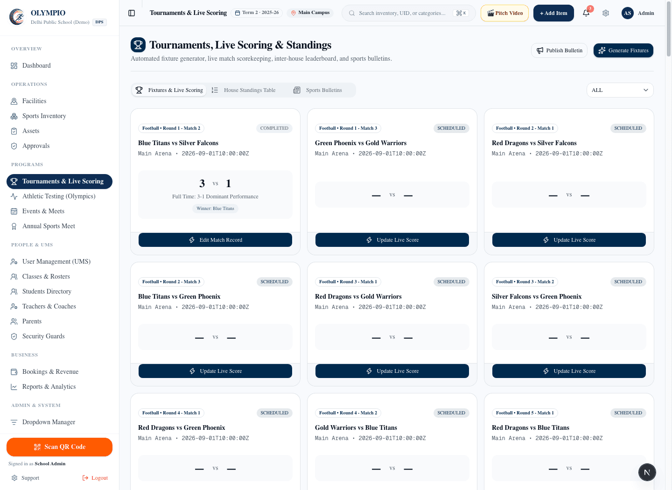Click the Bookings & Revenue wallet icon
This screenshot has width=672, height=490.
14,372
